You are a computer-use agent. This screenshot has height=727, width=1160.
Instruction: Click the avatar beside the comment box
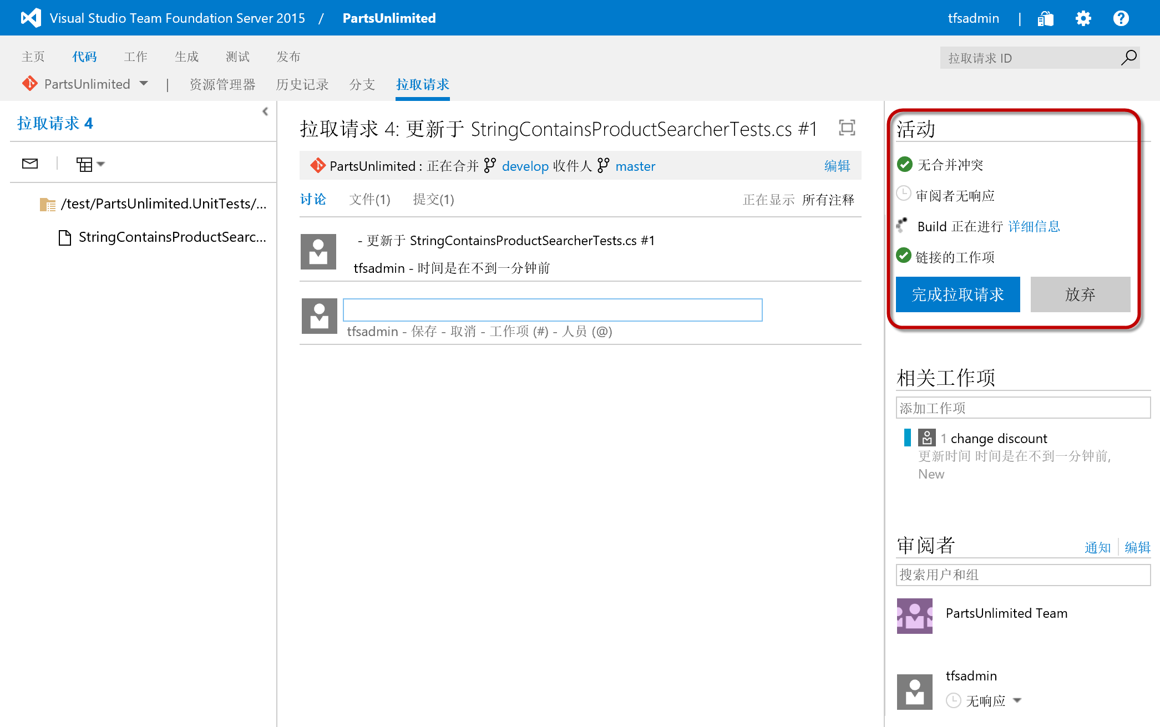click(x=320, y=316)
